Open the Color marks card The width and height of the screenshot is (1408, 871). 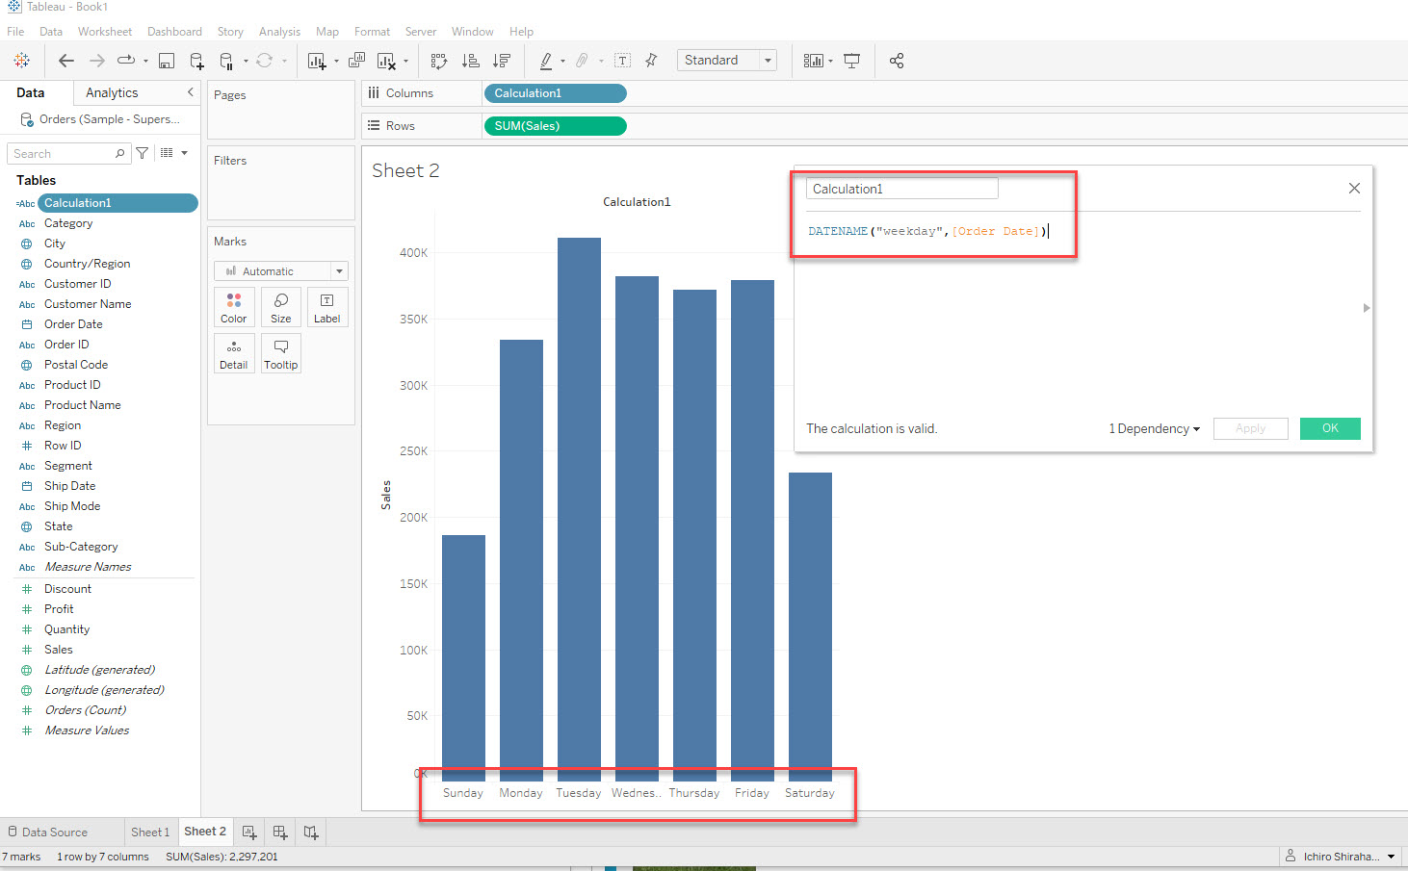pyautogui.click(x=234, y=308)
